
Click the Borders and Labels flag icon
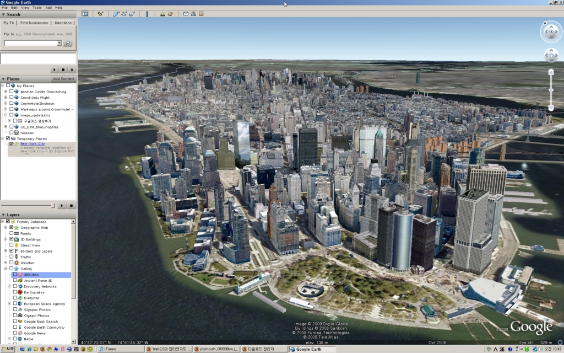[17, 251]
